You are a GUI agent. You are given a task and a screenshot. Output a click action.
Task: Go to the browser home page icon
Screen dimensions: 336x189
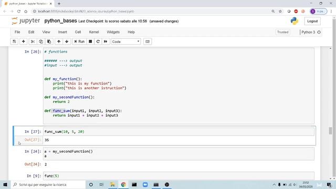pyautogui.click(x=26, y=12)
